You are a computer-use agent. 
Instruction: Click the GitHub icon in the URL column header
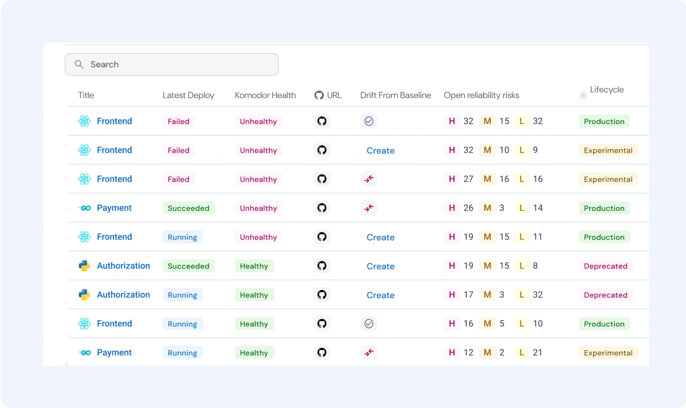(319, 95)
